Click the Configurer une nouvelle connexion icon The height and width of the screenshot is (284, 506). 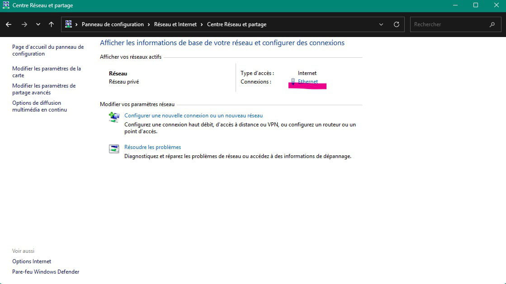(114, 117)
